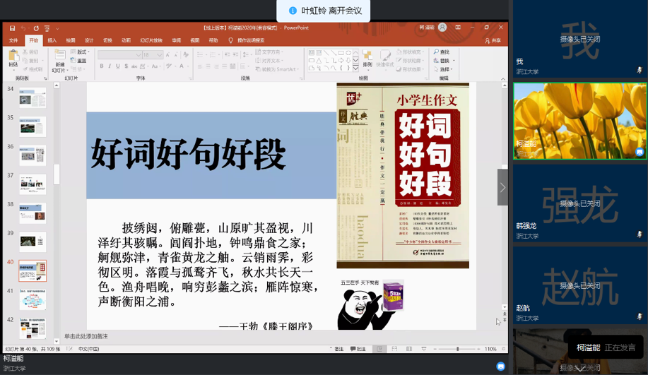Click the Reset (重置) slide button
The image size is (648, 375).
81,61
